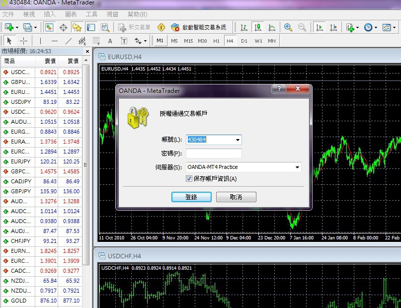
Task: Select the vertical line drawing tool
Action: coord(40,41)
